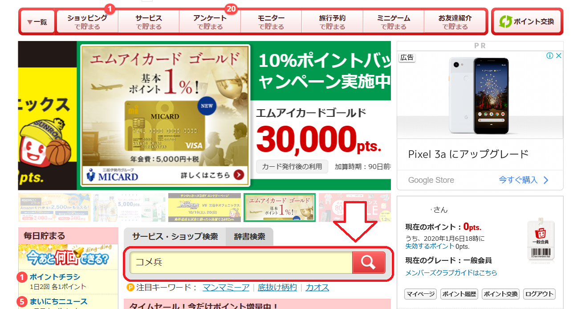The width and height of the screenshot is (573, 309).
Task: Switch to 辞書検索 tab
Action: (249, 237)
